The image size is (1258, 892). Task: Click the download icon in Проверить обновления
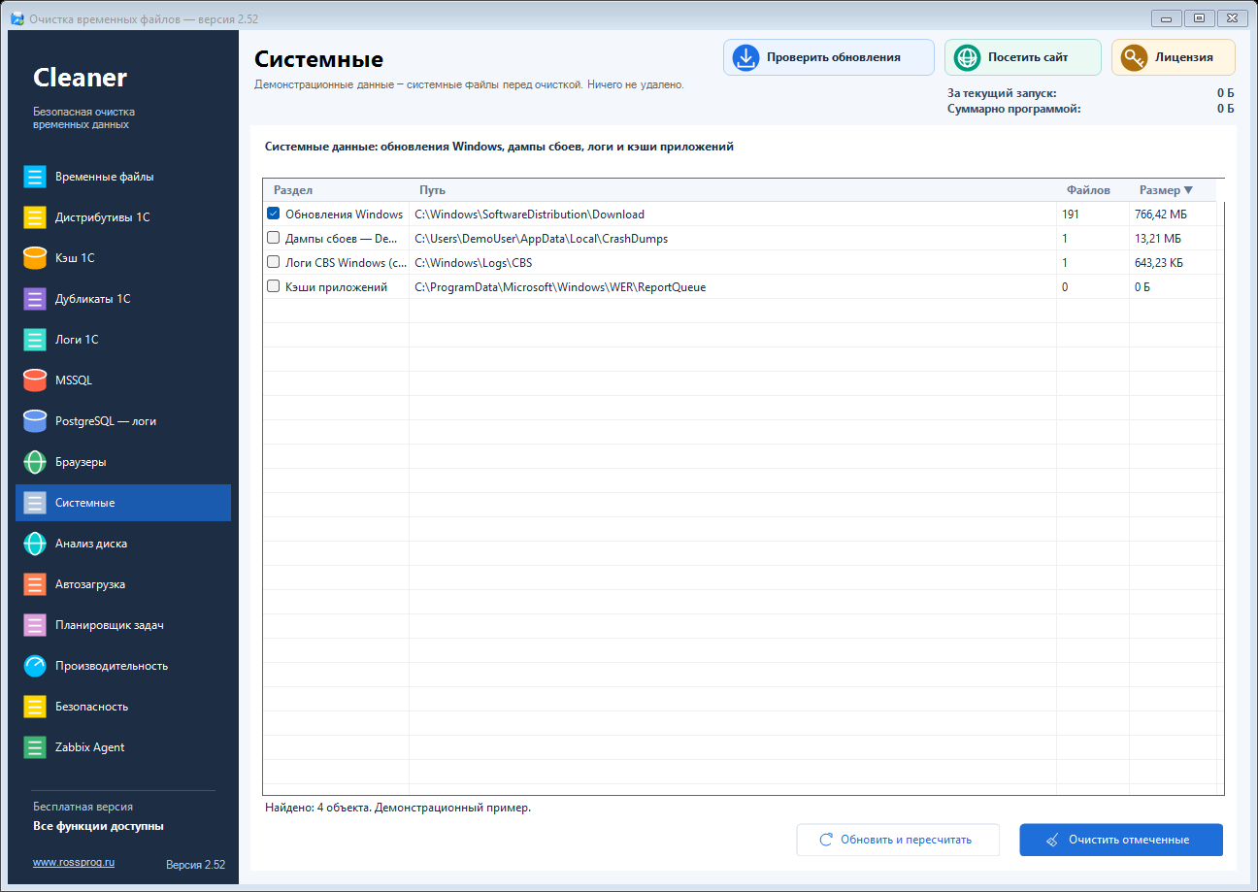(x=745, y=57)
